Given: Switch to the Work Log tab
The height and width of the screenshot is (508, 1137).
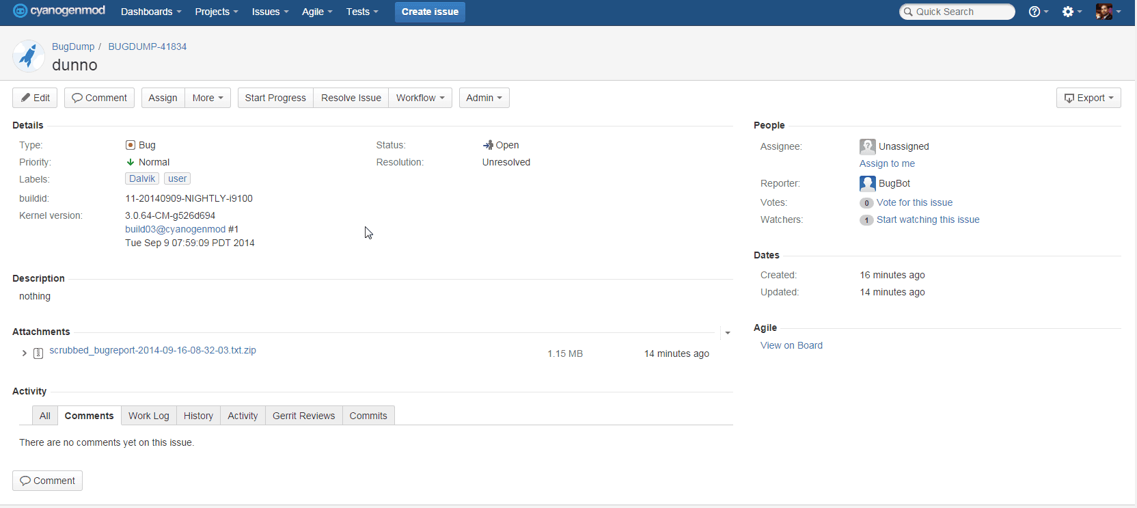Looking at the screenshot, I should point(149,416).
